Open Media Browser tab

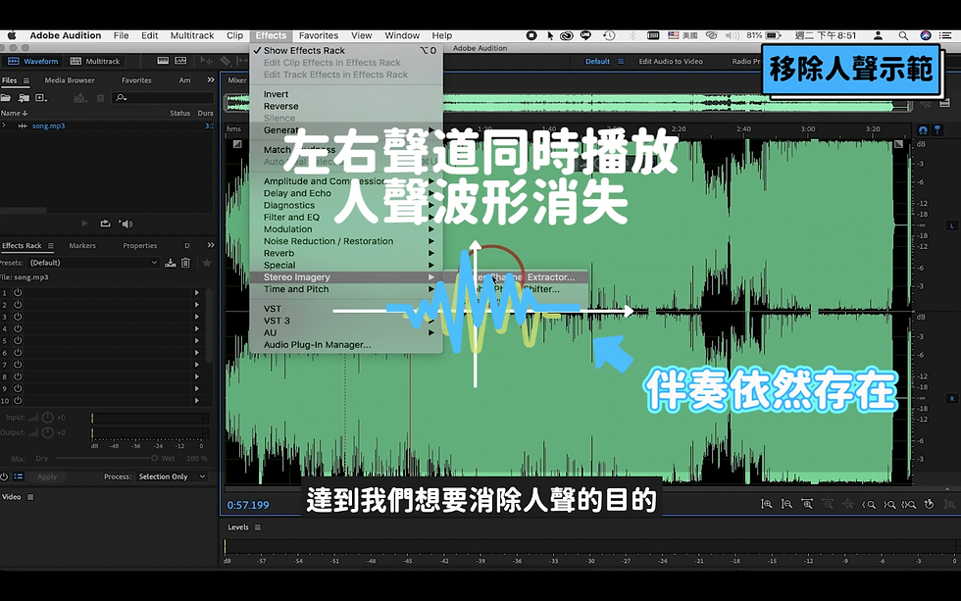click(70, 80)
